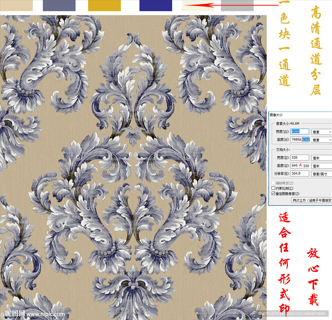
Task: Open the document height 毫米 unit dropdown
Action: (322, 166)
